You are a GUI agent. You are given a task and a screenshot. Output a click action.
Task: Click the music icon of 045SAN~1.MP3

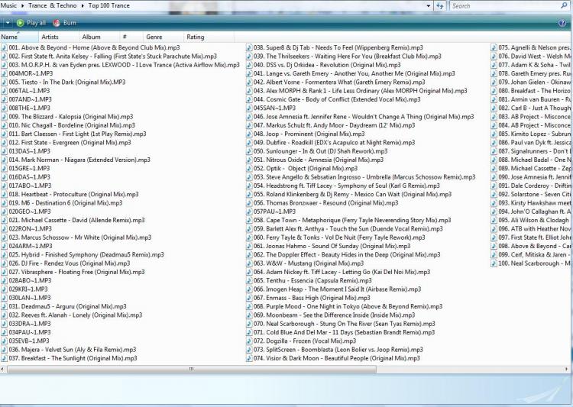pos(249,108)
